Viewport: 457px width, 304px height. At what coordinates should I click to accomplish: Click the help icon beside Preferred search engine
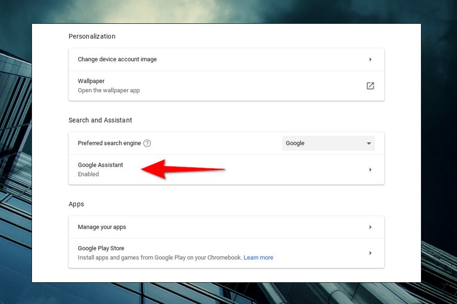(x=147, y=143)
